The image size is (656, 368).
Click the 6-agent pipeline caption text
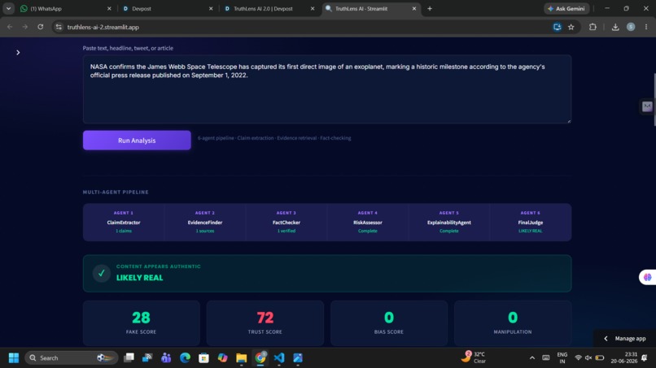tap(274, 138)
